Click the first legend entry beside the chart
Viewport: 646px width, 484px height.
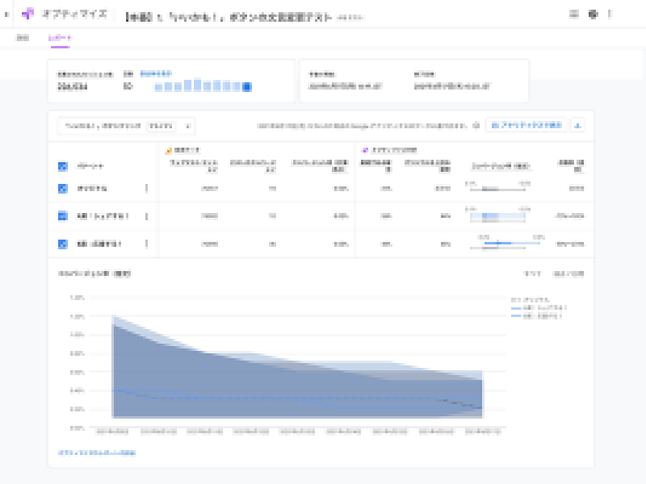click(531, 299)
